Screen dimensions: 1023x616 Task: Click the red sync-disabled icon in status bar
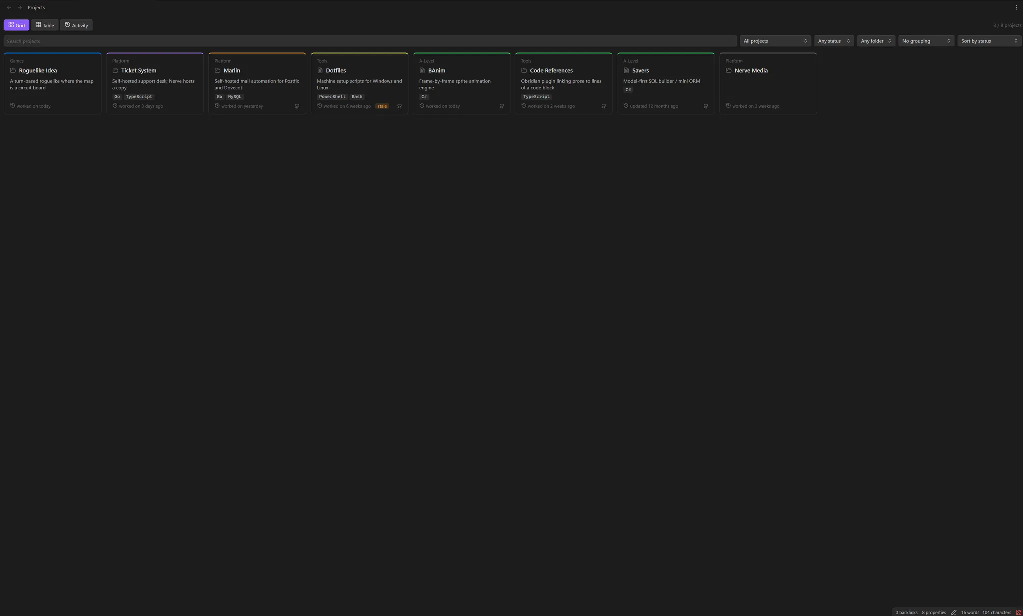1018,612
